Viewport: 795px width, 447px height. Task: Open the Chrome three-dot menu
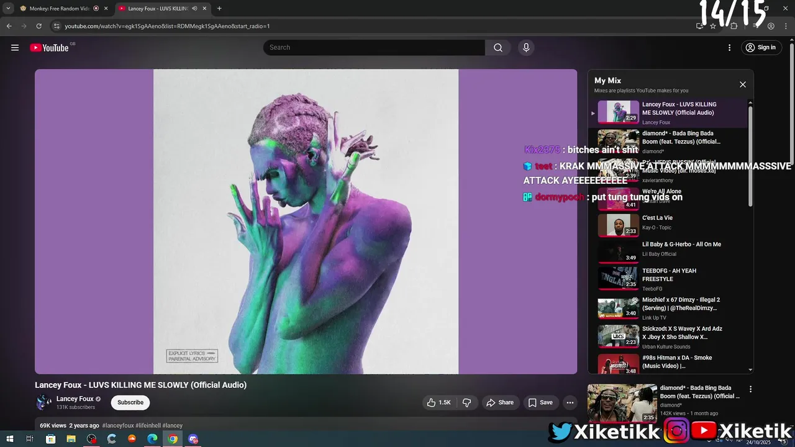[786, 26]
